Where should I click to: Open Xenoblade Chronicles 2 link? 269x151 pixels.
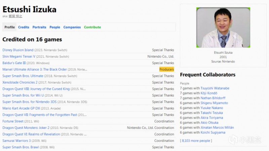pyautogui.click(x=20, y=82)
